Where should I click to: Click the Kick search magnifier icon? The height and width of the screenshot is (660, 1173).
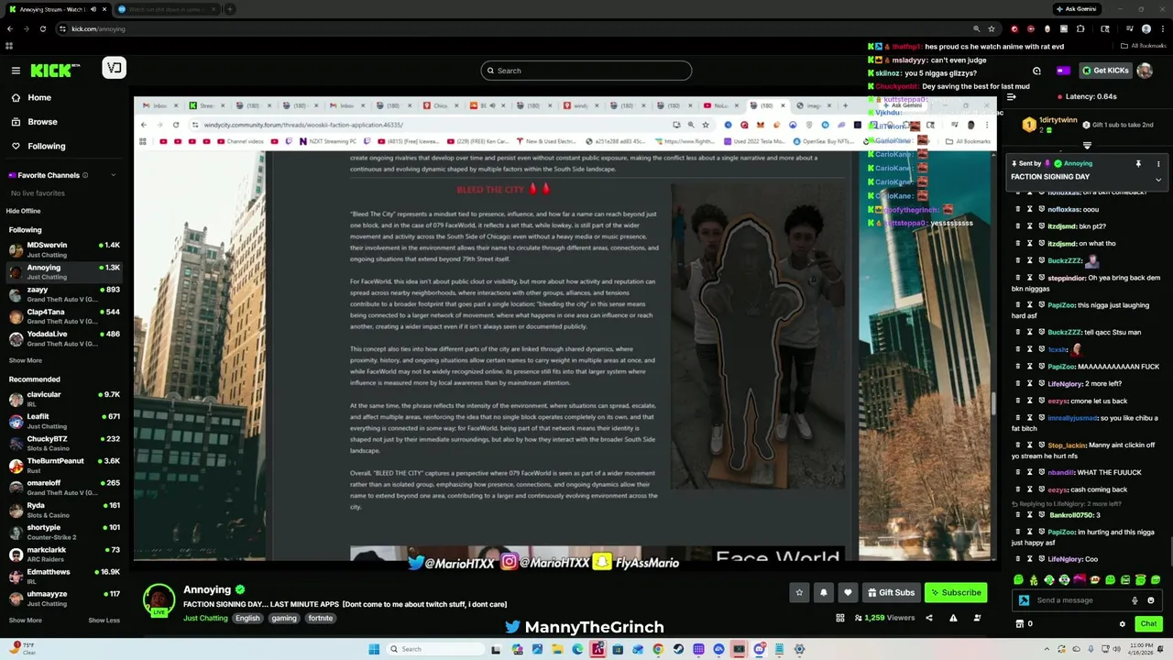click(490, 71)
